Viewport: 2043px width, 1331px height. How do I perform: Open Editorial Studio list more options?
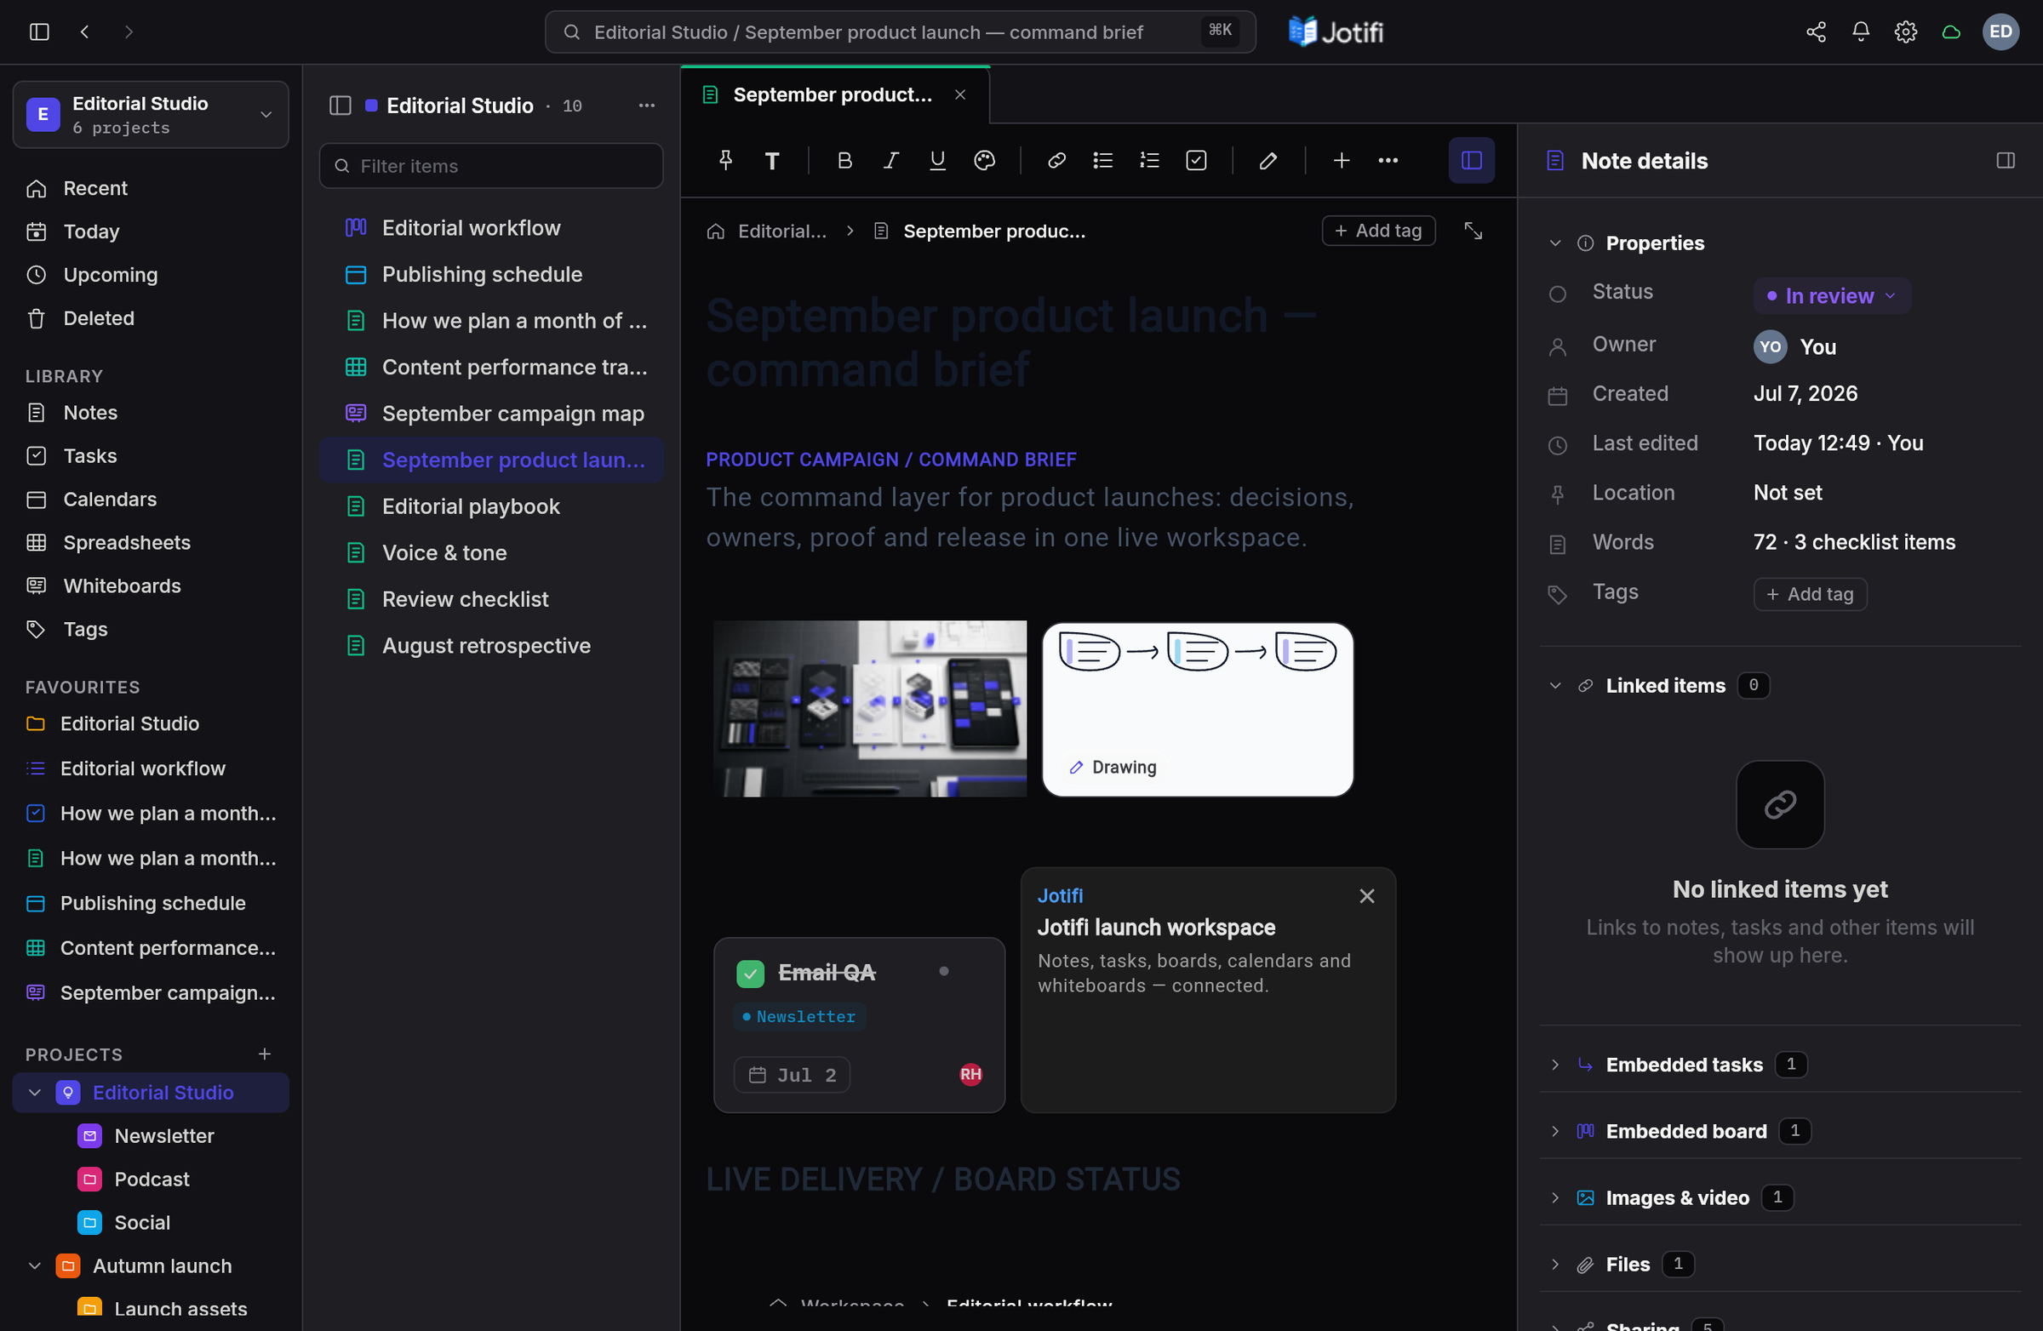pos(646,106)
